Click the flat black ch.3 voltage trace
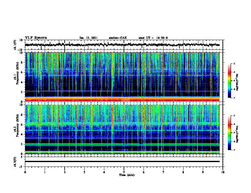251x193 pixels. tap(122, 161)
